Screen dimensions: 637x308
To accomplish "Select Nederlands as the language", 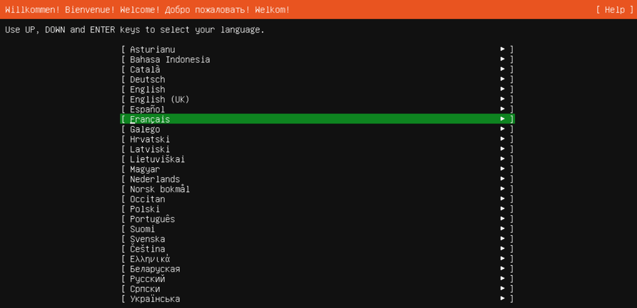I will pyautogui.click(x=155, y=179).
